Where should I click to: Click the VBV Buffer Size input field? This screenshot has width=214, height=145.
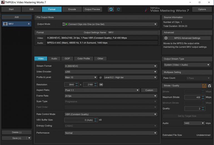coord(79,120)
